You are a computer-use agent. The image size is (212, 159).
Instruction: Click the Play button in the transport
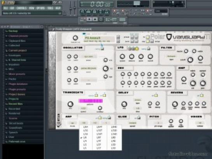89,19
